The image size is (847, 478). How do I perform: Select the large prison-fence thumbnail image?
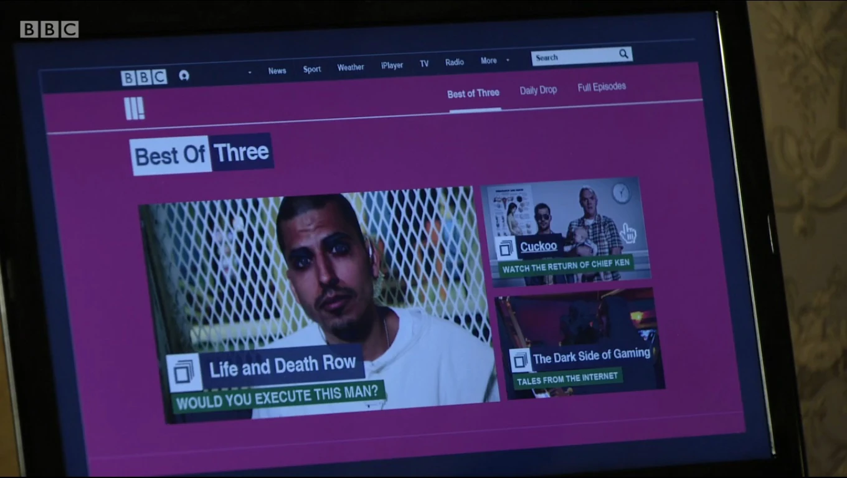coord(319,304)
